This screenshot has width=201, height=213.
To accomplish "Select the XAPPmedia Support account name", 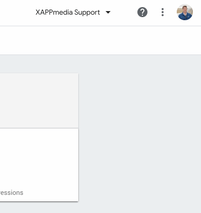I will point(68,13).
